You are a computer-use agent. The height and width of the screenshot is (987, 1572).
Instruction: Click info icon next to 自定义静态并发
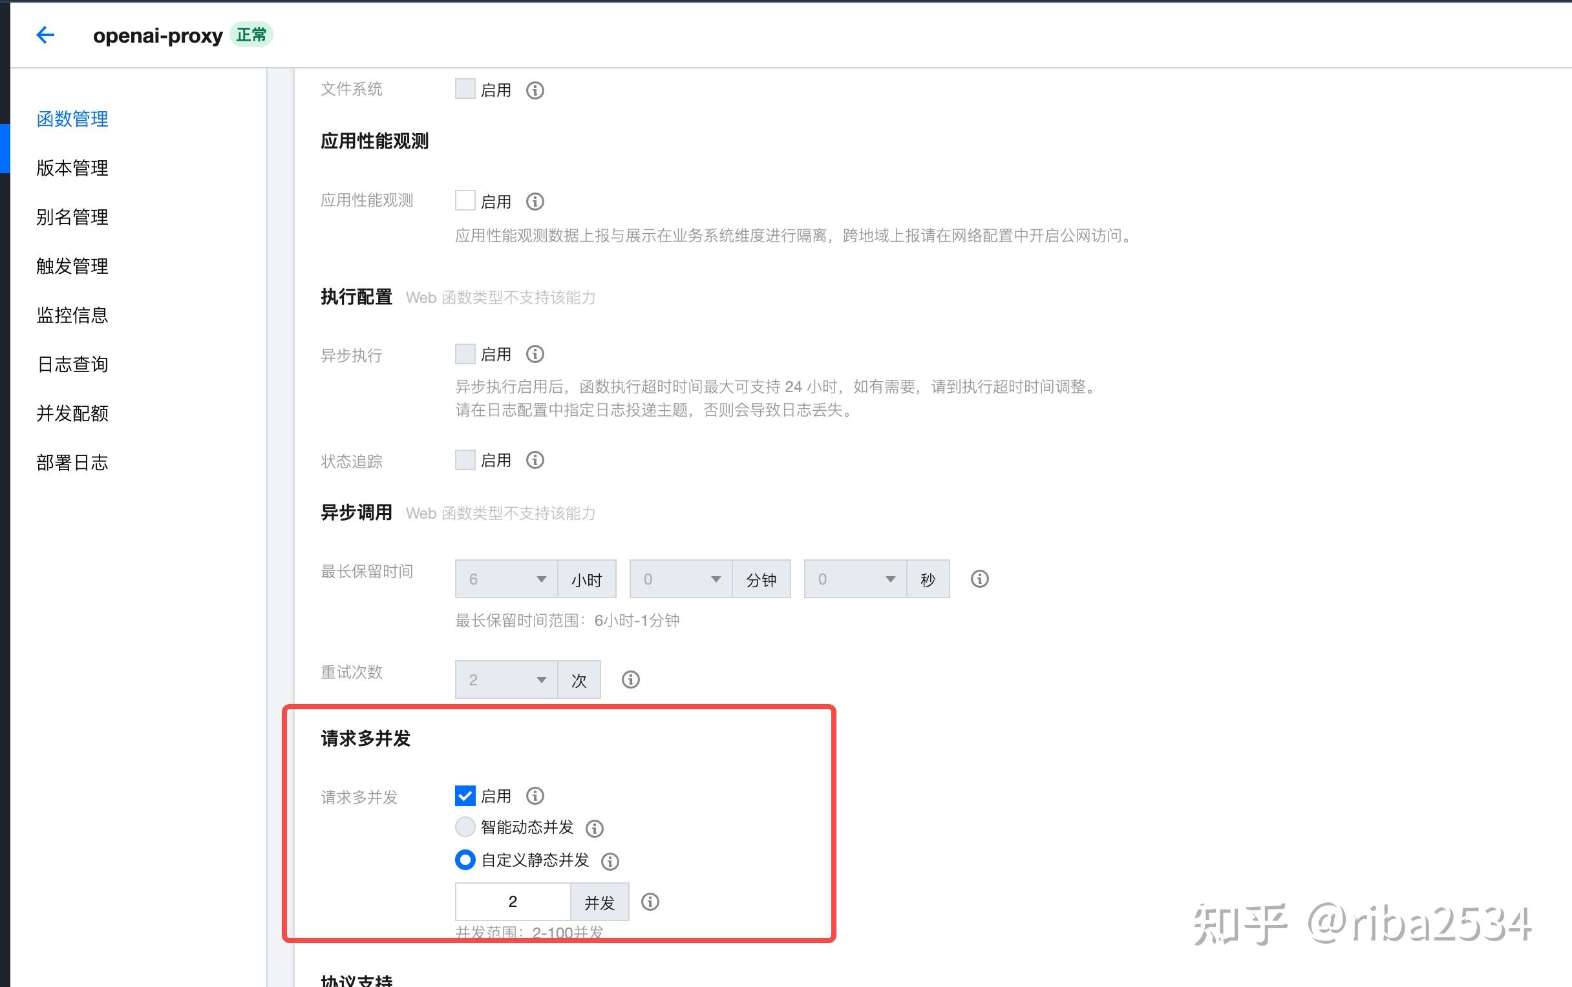(610, 861)
